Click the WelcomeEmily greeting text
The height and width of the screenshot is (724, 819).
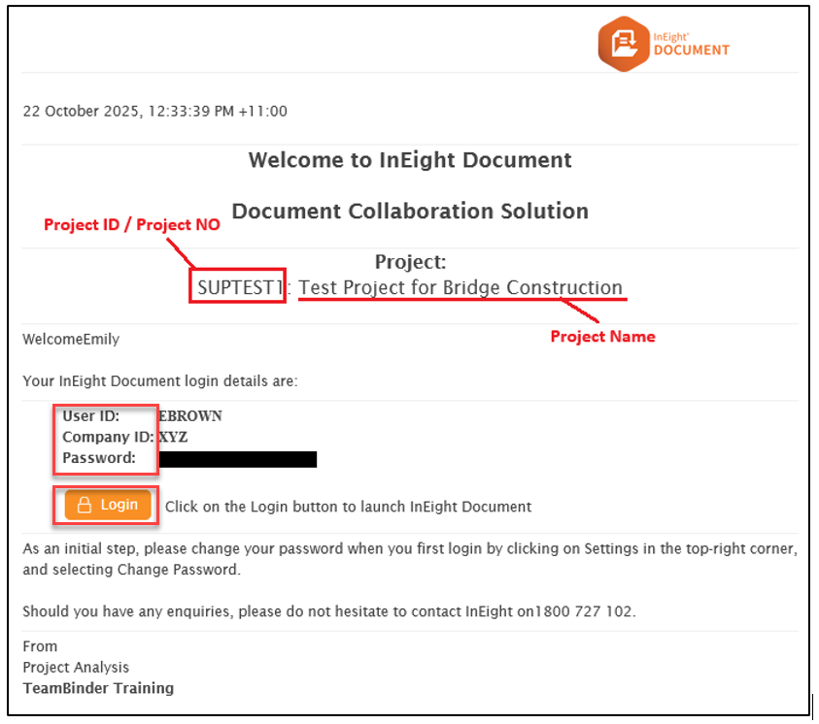[x=71, y=340]
